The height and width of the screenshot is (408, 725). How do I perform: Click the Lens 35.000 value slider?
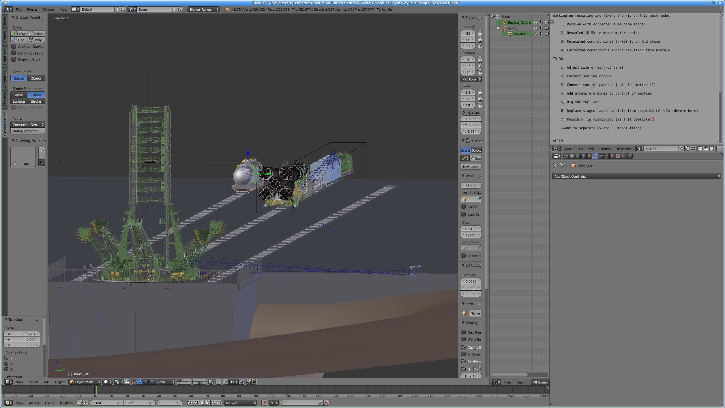(471, 185)
